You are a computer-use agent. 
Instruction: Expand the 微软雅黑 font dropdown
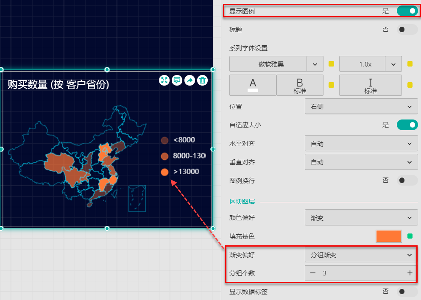[315, 64]
